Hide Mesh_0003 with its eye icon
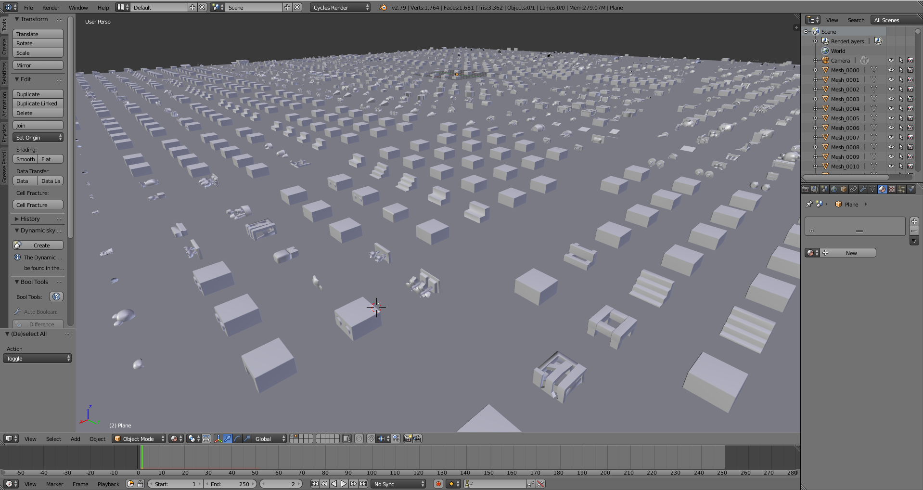923x490 pixels. click(891, 99)
